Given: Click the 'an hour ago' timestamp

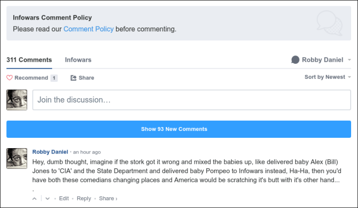Looking at the screenshot, I should (x=87, y=152).
